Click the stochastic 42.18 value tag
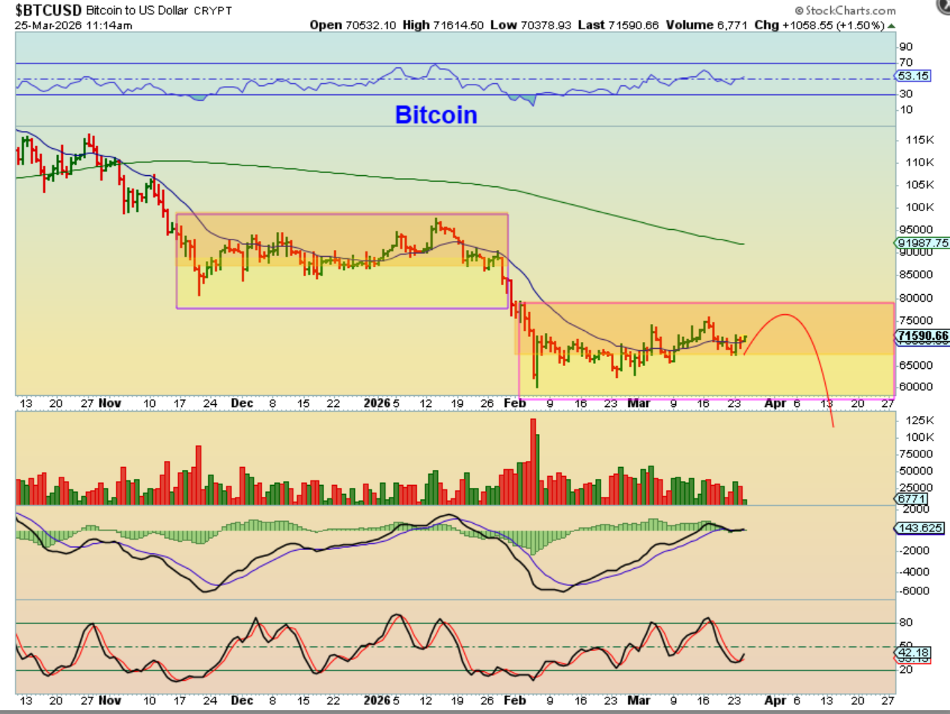This screenshot has width=950, height=714. (913, 653)
